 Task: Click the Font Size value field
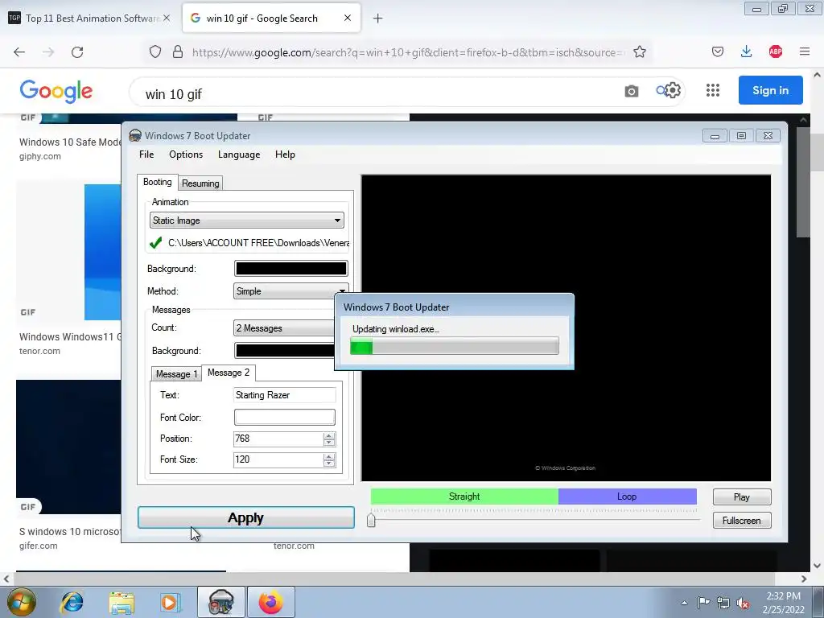coord(278,459)
